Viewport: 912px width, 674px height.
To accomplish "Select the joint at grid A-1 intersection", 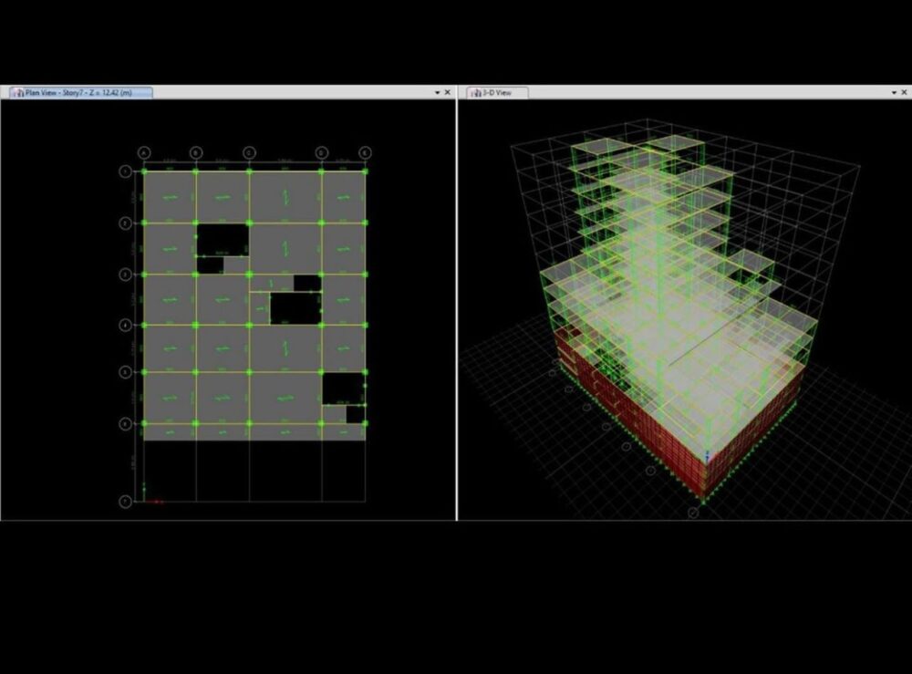I will click(143, 171).
